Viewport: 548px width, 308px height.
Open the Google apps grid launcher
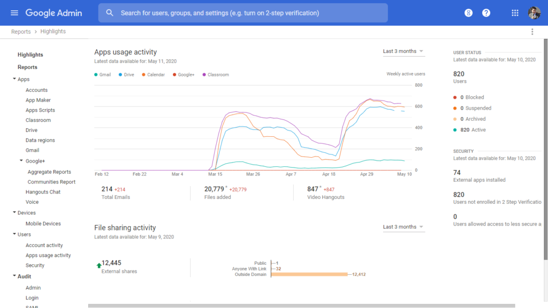tap(515, 13)
